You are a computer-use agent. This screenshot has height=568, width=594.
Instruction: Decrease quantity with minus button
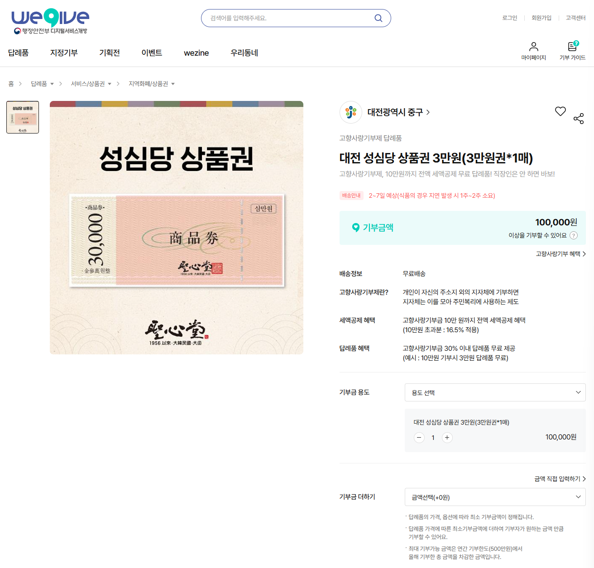(419, 438)
